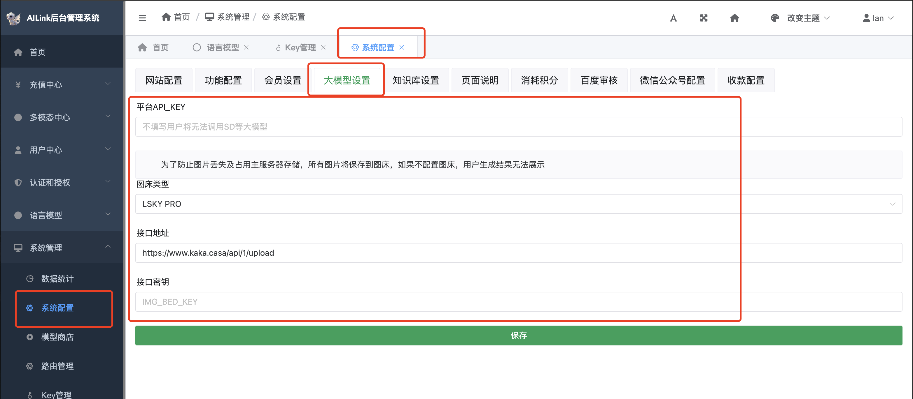
Task: Switch to the 微信公众号配置 tab
Action: pos(672,80)
